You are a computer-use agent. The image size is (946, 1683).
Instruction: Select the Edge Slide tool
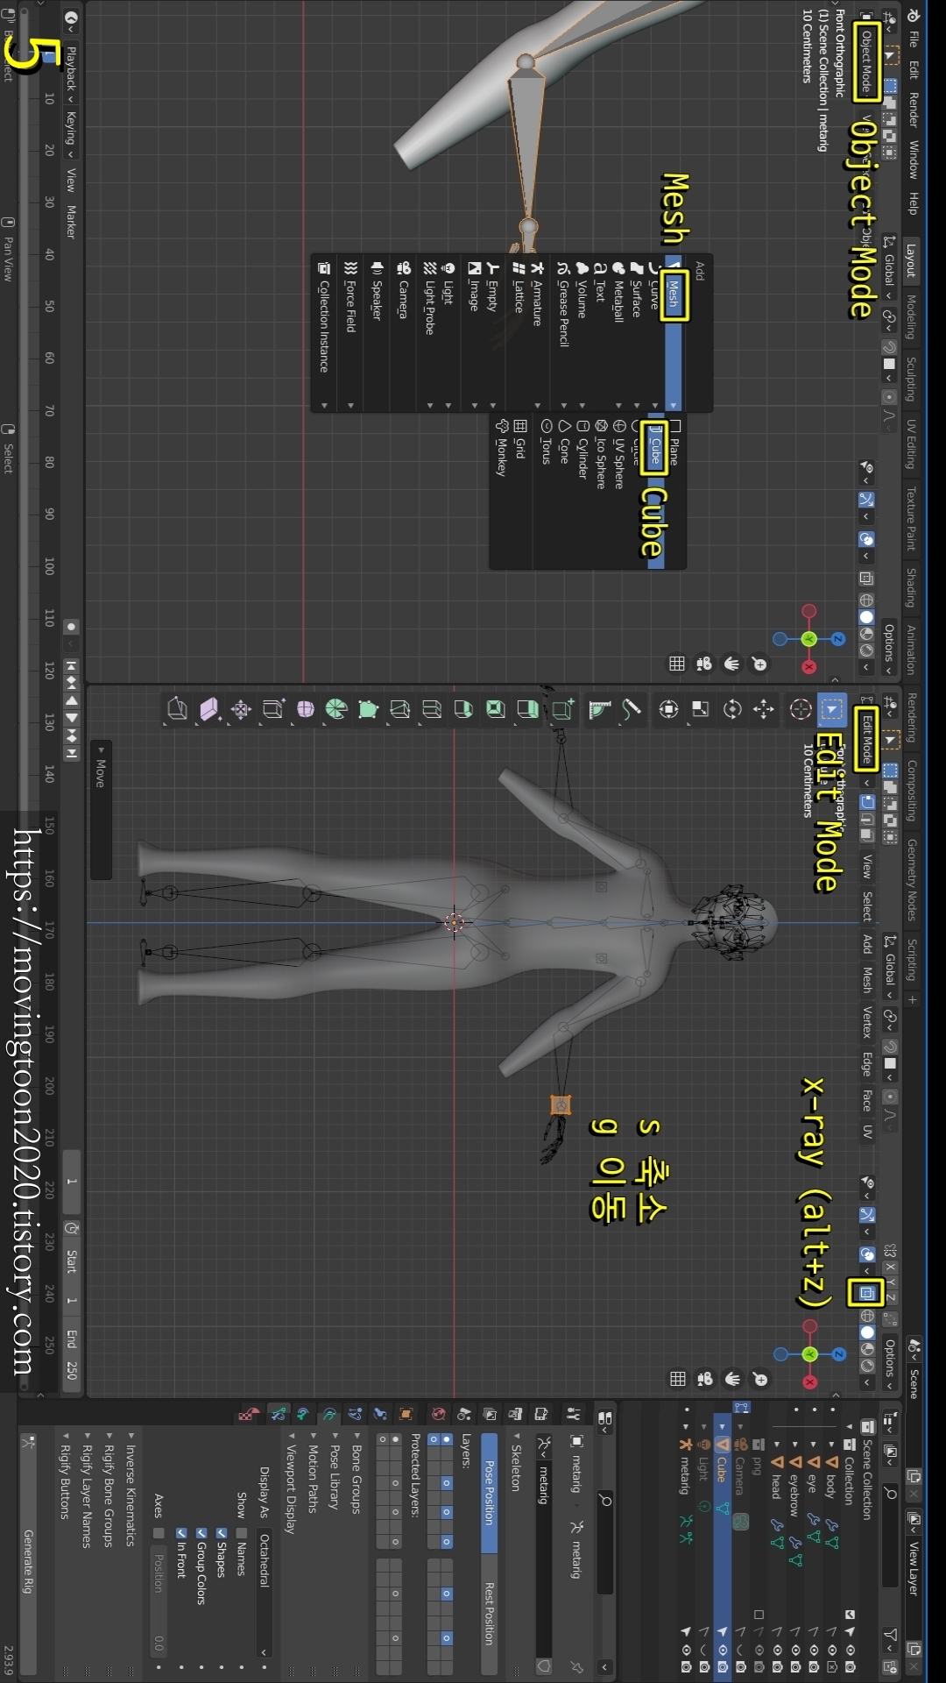(273, 709)
